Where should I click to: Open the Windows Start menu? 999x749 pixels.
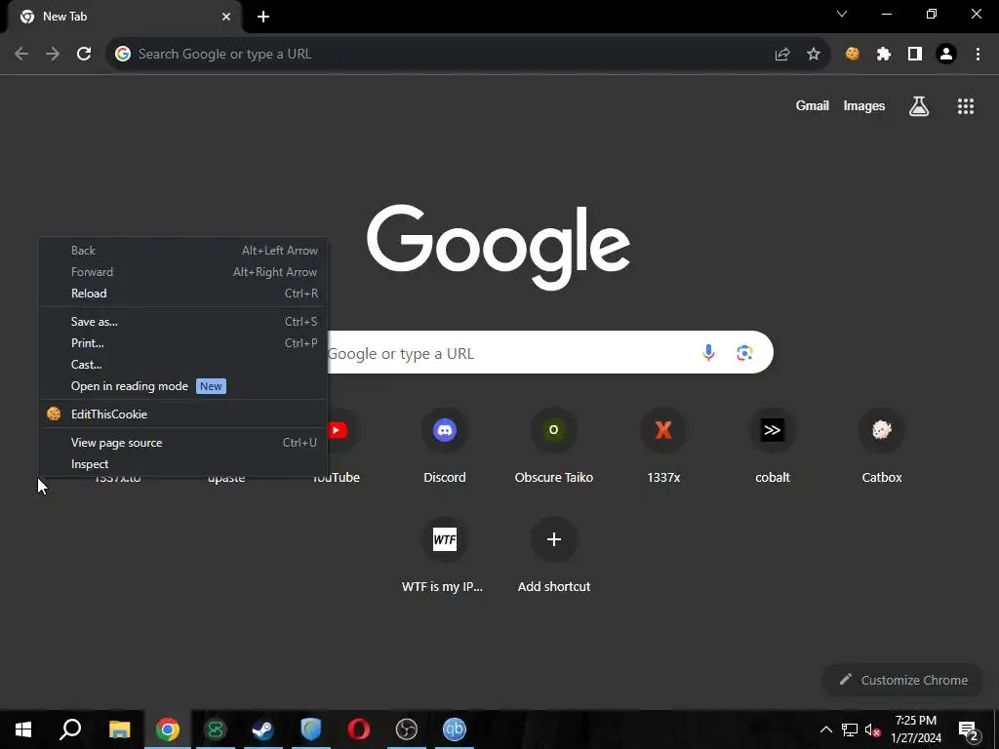pyautogui.click(x=23, y=729)
